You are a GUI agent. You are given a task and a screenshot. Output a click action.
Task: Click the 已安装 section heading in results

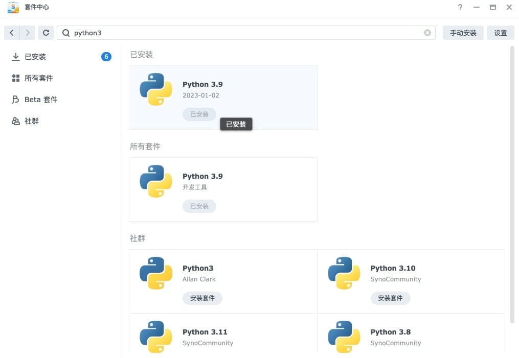[141, 55]
